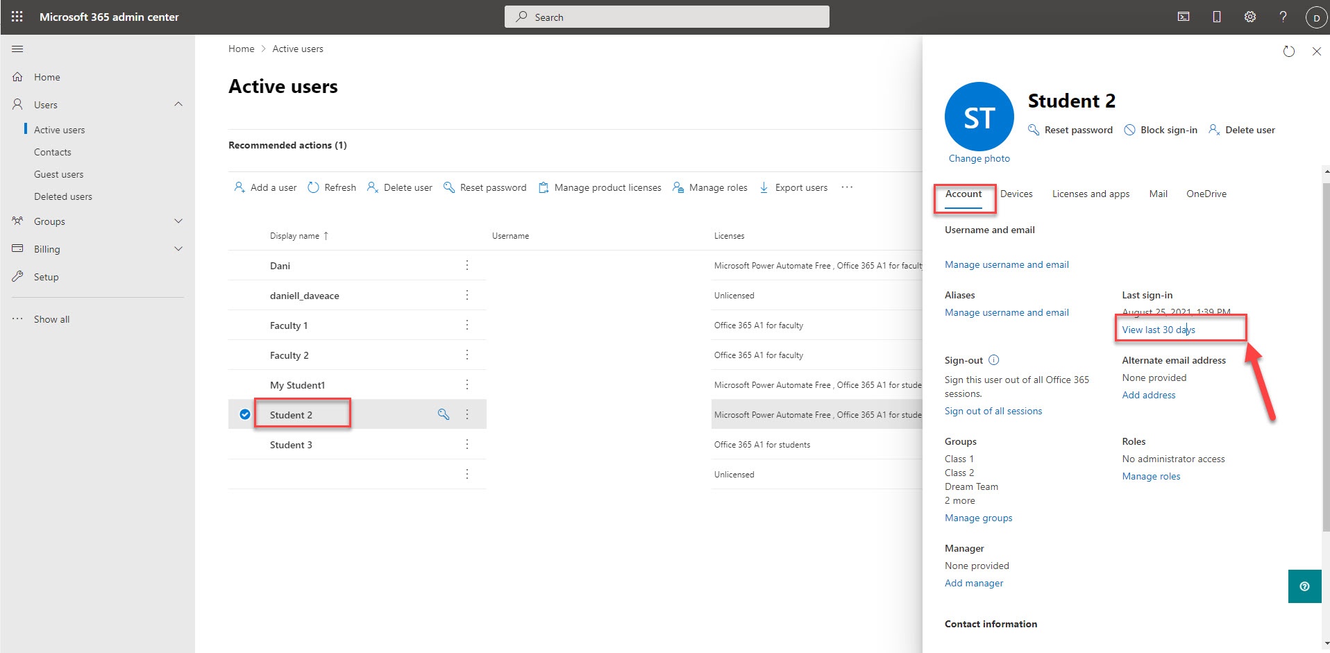Open the settings gear icon
Viewport: 1330px width, 653px height.
tap(1250, 17)
